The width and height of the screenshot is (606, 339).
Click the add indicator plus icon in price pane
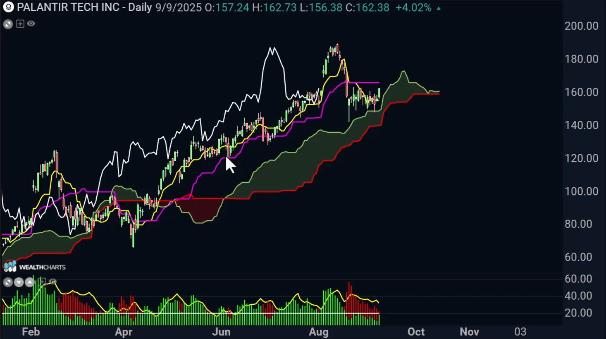click(20, 24)
